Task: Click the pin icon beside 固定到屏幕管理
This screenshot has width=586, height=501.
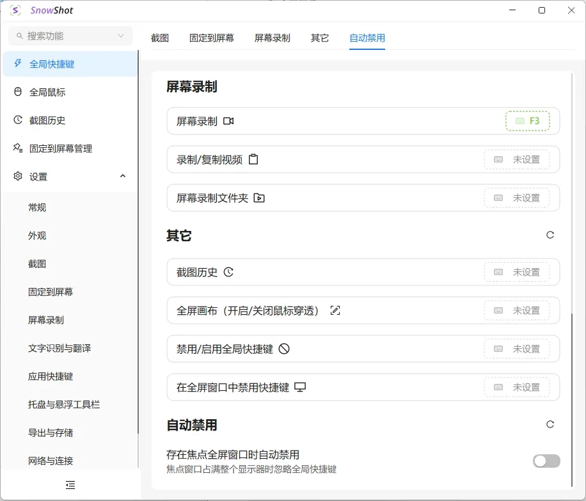Action: click(17, 148)
